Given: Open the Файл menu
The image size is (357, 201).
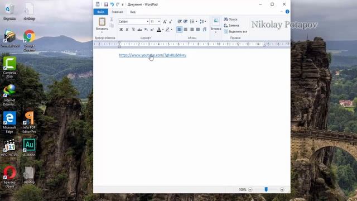Looking at the screenshot, I should point(100,12).
